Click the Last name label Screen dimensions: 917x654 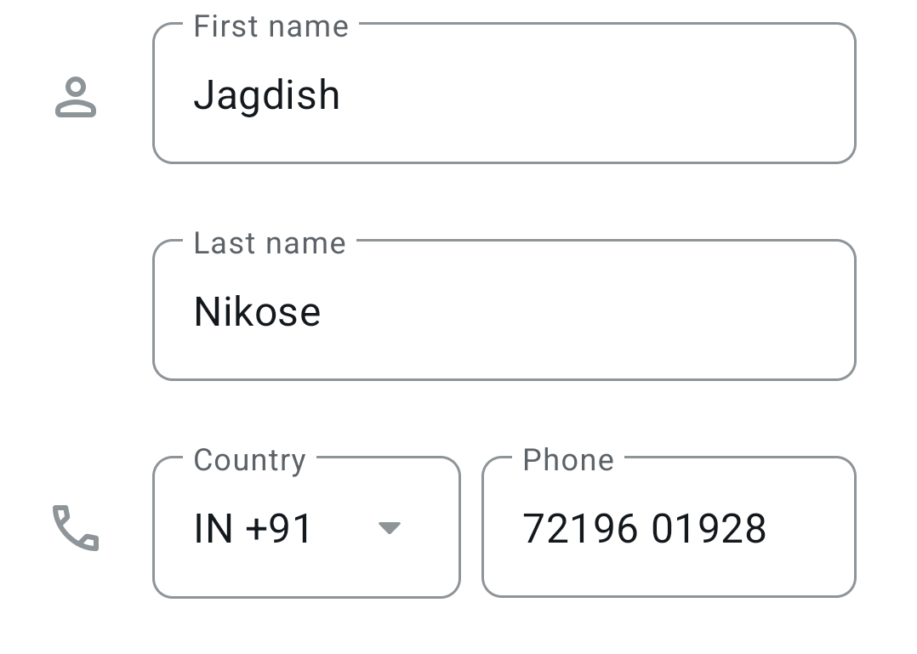pos(270,243)
